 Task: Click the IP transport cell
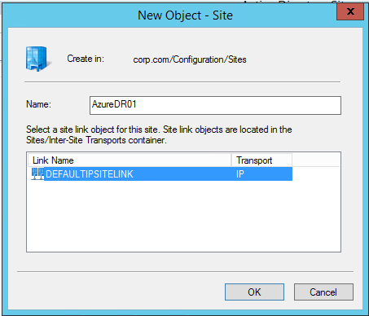240,174
